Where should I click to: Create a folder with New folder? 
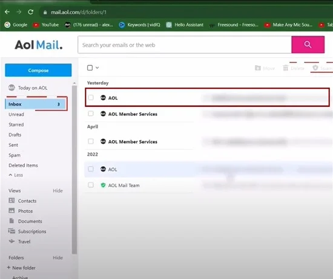24,268
